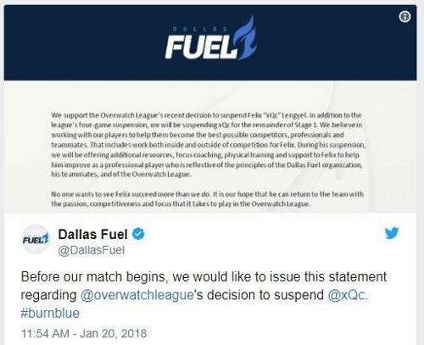The height and width of the screenshot is (345, 424).
Task: Click the statement's closing line about Overwatch League
Action: pyautogui.click(x=181, y=203)
